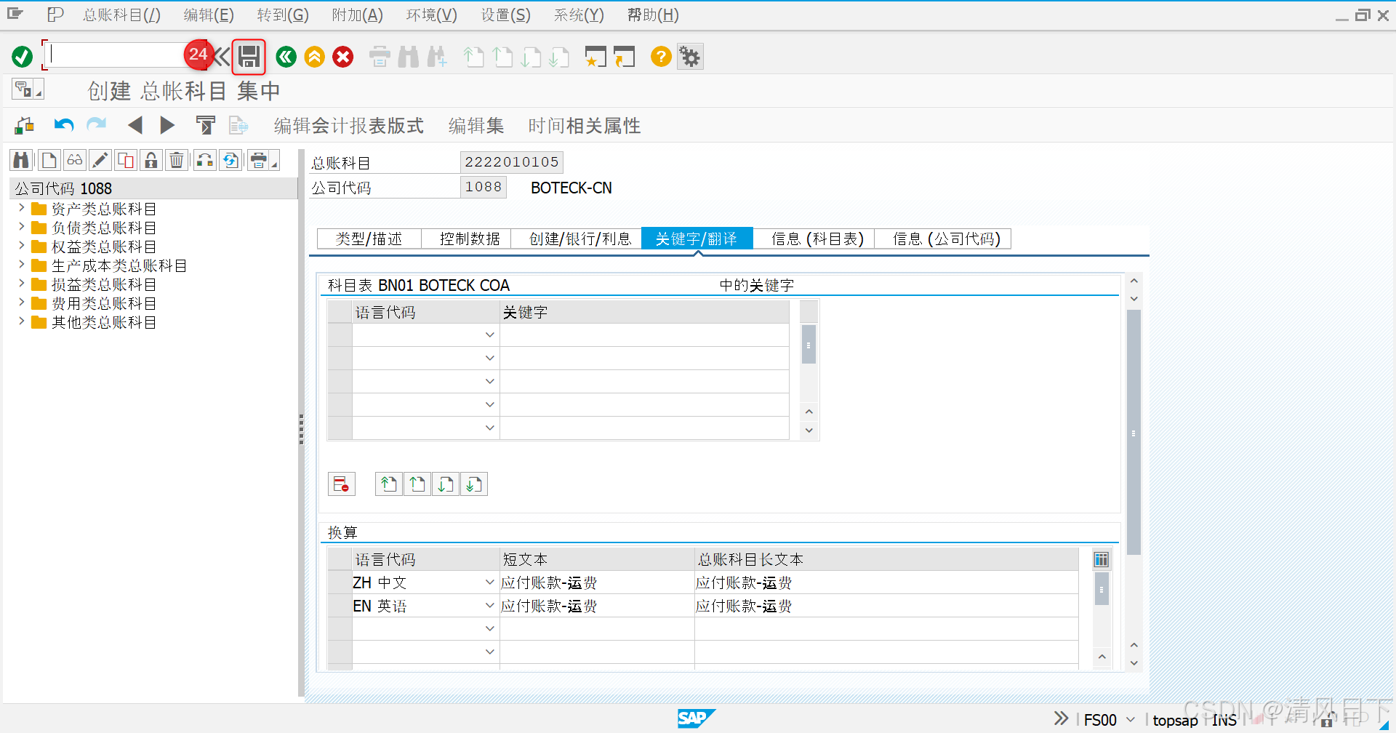Click the 总账科目 number field 2222010105
This screenshot has width=1396, height=733.
click(512, 162)
